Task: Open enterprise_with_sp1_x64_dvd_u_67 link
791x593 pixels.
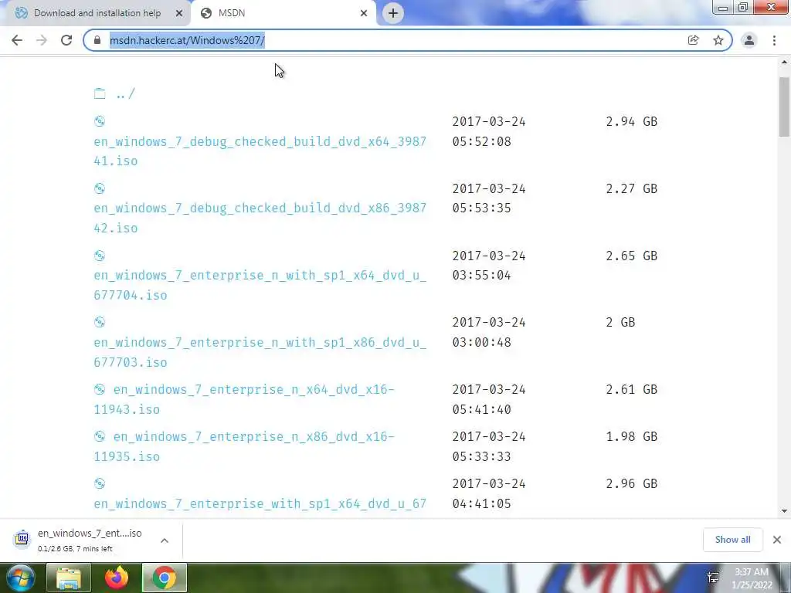Action: click(x=260, y=503)
